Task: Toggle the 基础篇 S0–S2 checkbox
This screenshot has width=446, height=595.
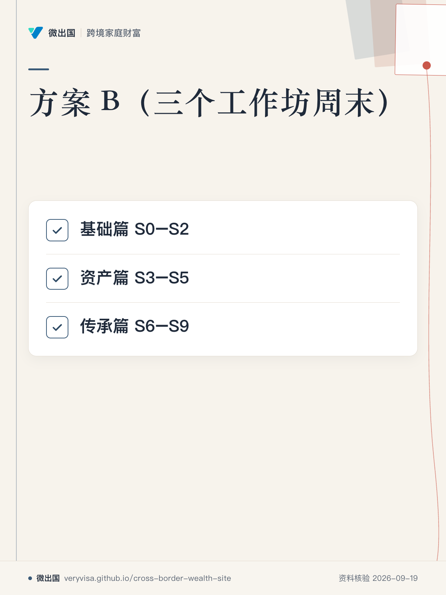Action: pos(57,230)
